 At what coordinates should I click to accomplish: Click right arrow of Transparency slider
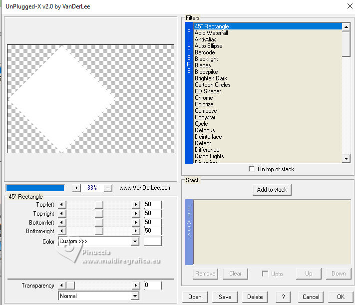(x=136, y=286)
